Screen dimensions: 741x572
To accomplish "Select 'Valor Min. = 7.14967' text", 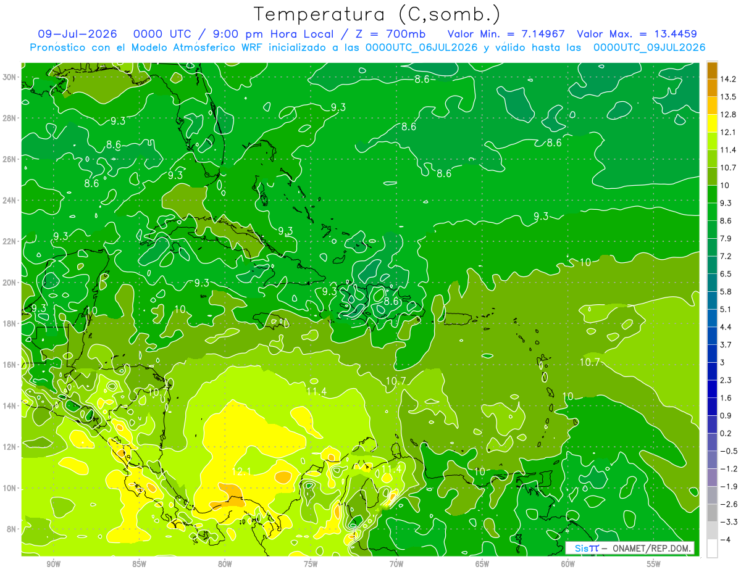I will pyautogui.click(x=507, y=33).
